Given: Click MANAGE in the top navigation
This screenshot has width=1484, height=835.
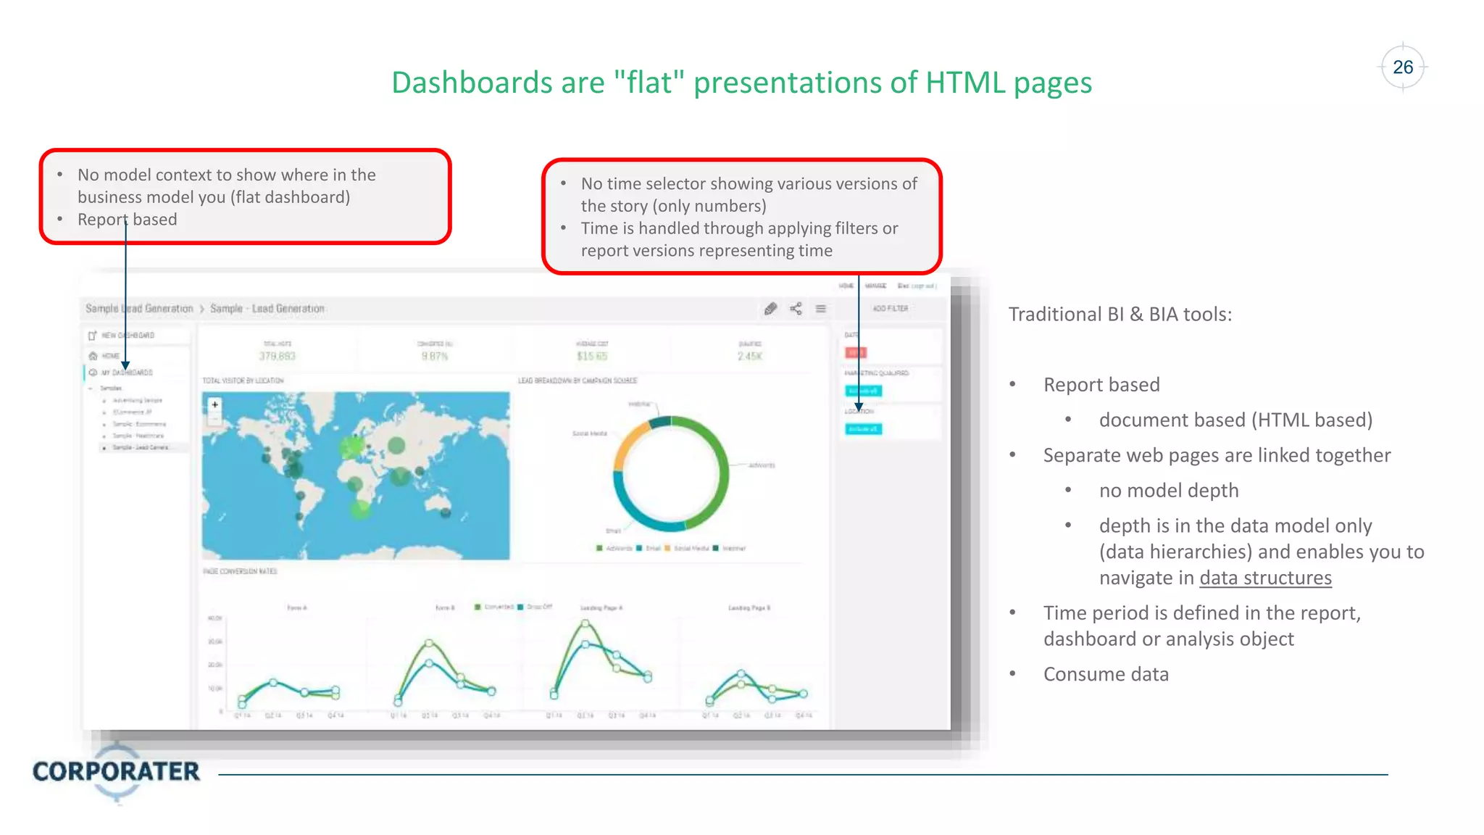Looking at the screenshot, I should coord(875,286).
